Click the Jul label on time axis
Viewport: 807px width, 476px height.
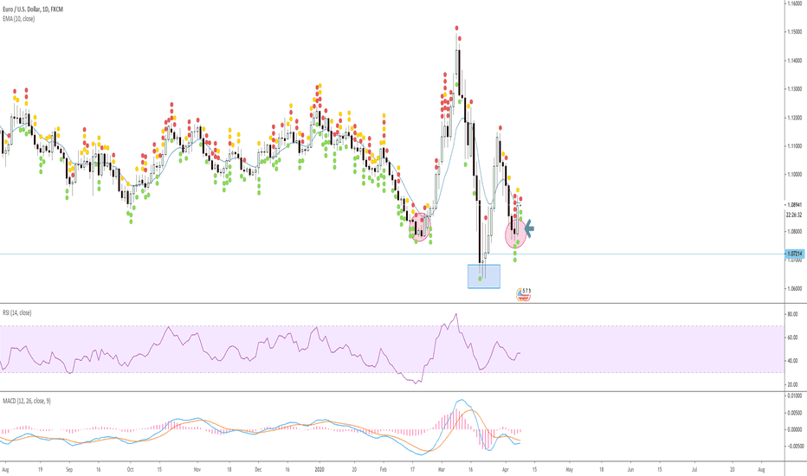(694, 470)
